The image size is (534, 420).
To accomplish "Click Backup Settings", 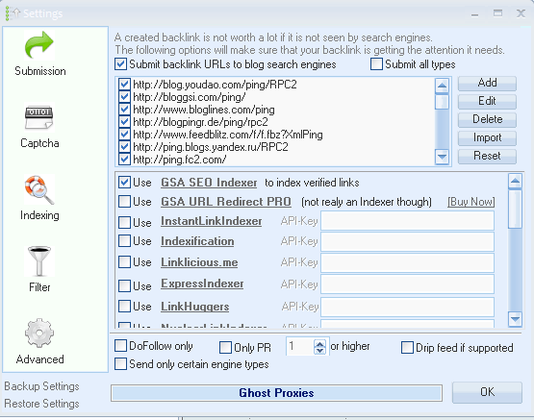I will click(41, 386).
